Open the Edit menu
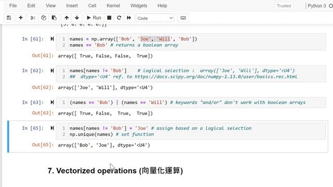333x187 pixels. [x=31, y=6]
